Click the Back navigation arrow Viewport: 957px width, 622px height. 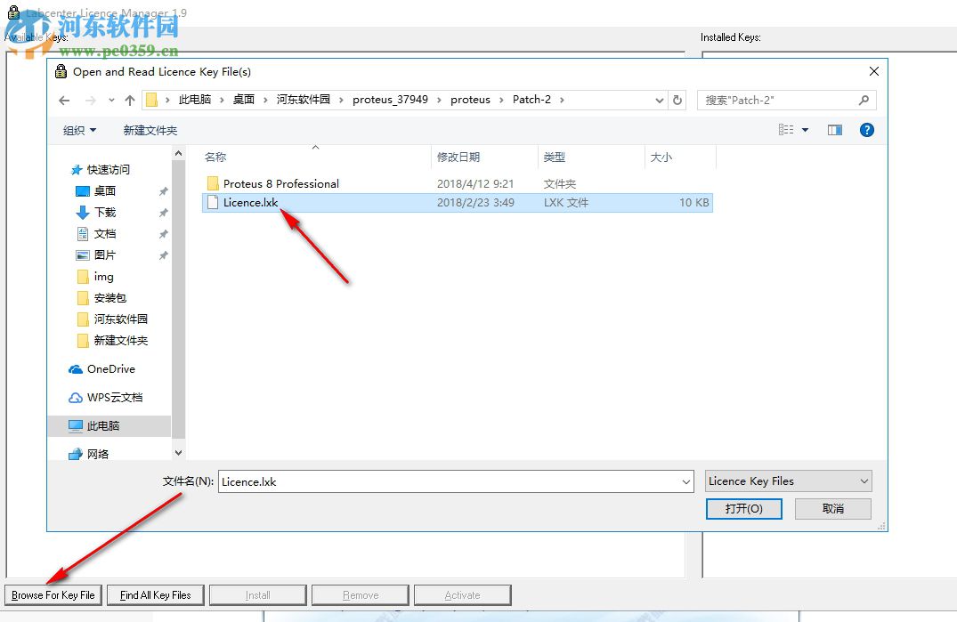click(63, 100)
